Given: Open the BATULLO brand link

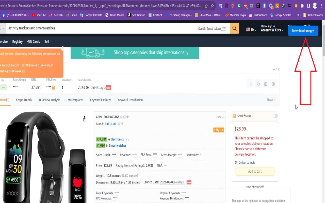Looking at the screenshot, I should [x=110, y=124].
